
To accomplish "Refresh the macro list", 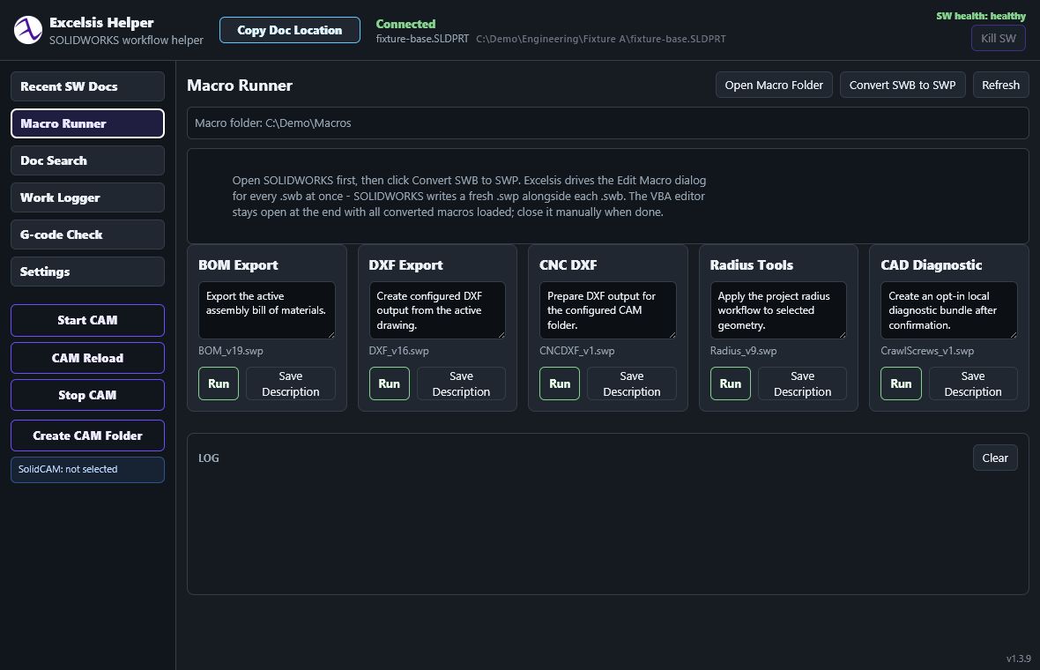I will coord(1001,85).
